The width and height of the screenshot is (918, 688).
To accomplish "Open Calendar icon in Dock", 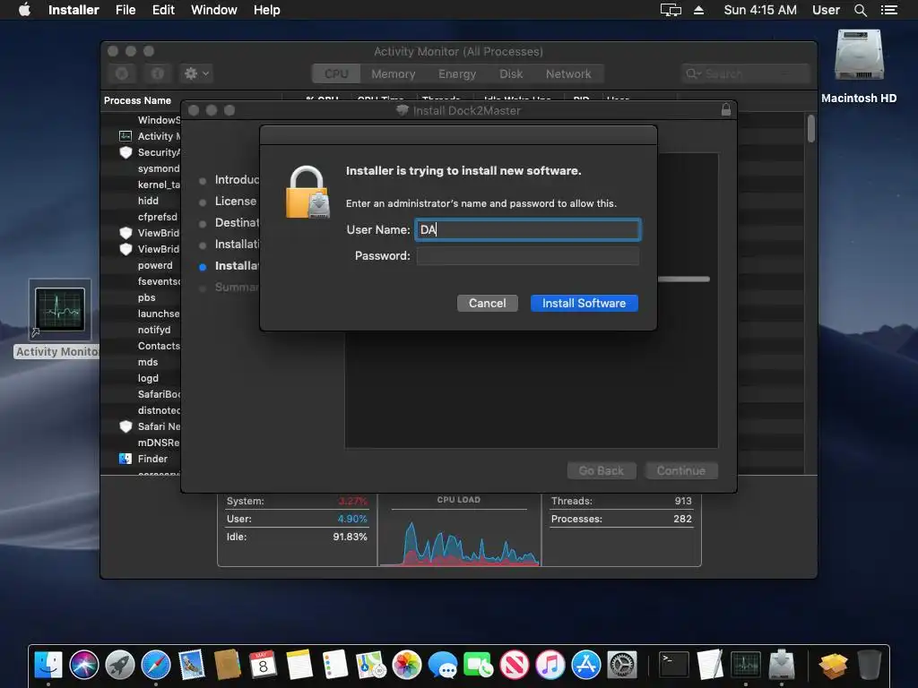I will (263, 666).
